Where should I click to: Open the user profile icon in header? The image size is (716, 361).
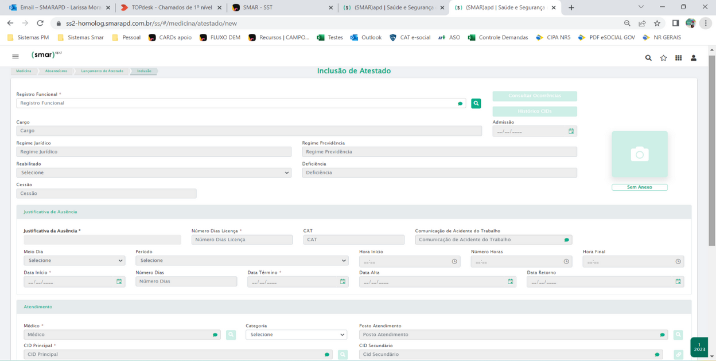click(x=694, y=58)
